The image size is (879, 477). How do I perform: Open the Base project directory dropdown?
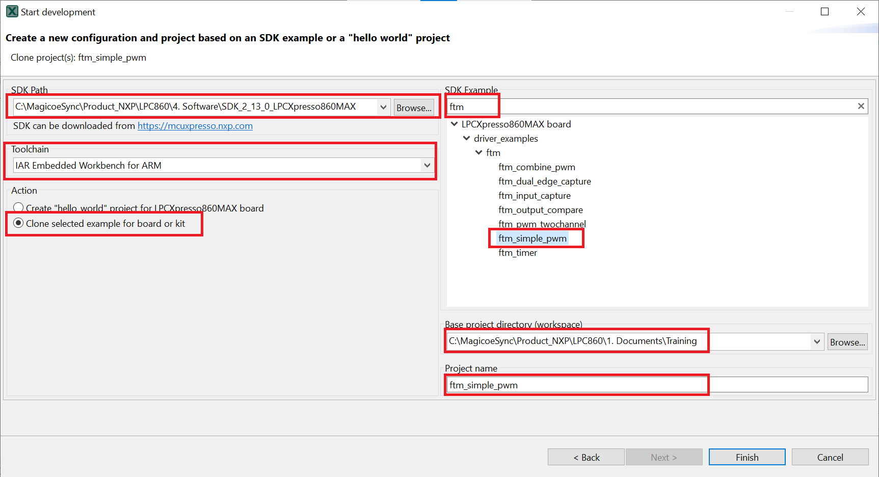pyautogui.click(x=817, y=341)
